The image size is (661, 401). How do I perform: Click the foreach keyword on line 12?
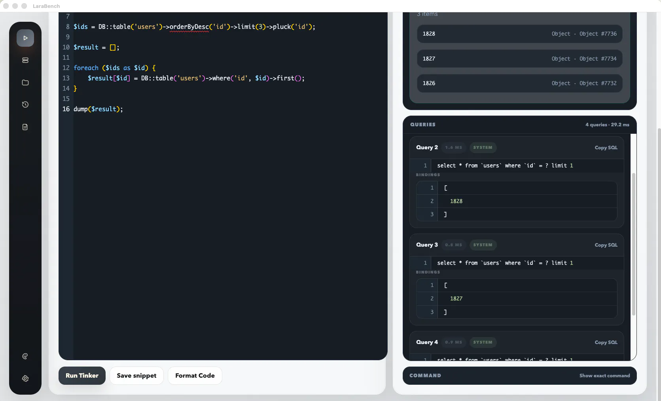86,68
